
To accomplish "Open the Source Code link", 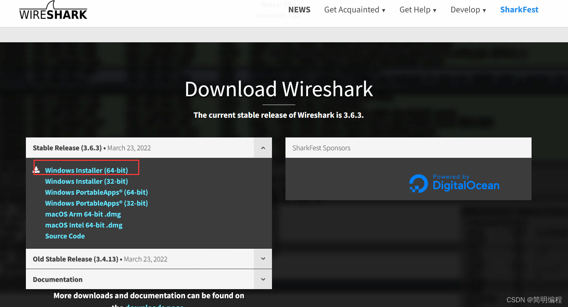I will tap(65, 236).
